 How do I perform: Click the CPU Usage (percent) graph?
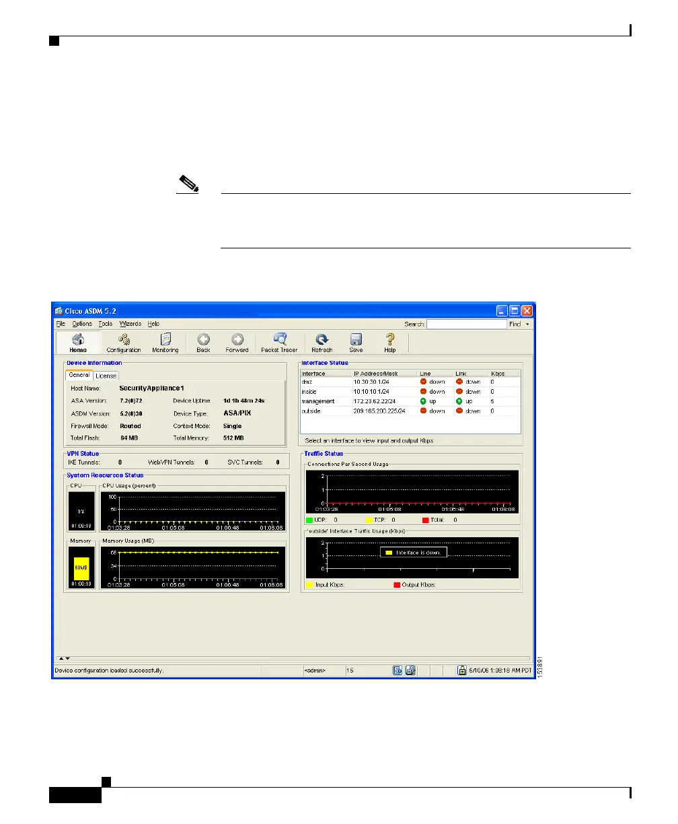pyautogui.click(x=193, y=511)
